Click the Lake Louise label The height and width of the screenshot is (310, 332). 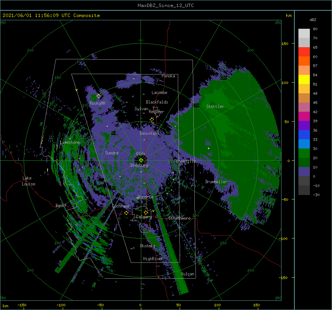[28, 181]
